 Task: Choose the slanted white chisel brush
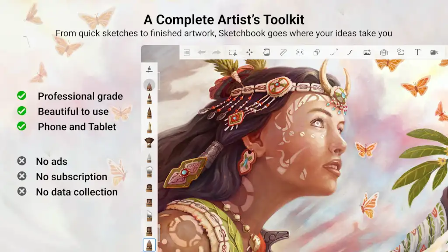click(x=149, y=216)
